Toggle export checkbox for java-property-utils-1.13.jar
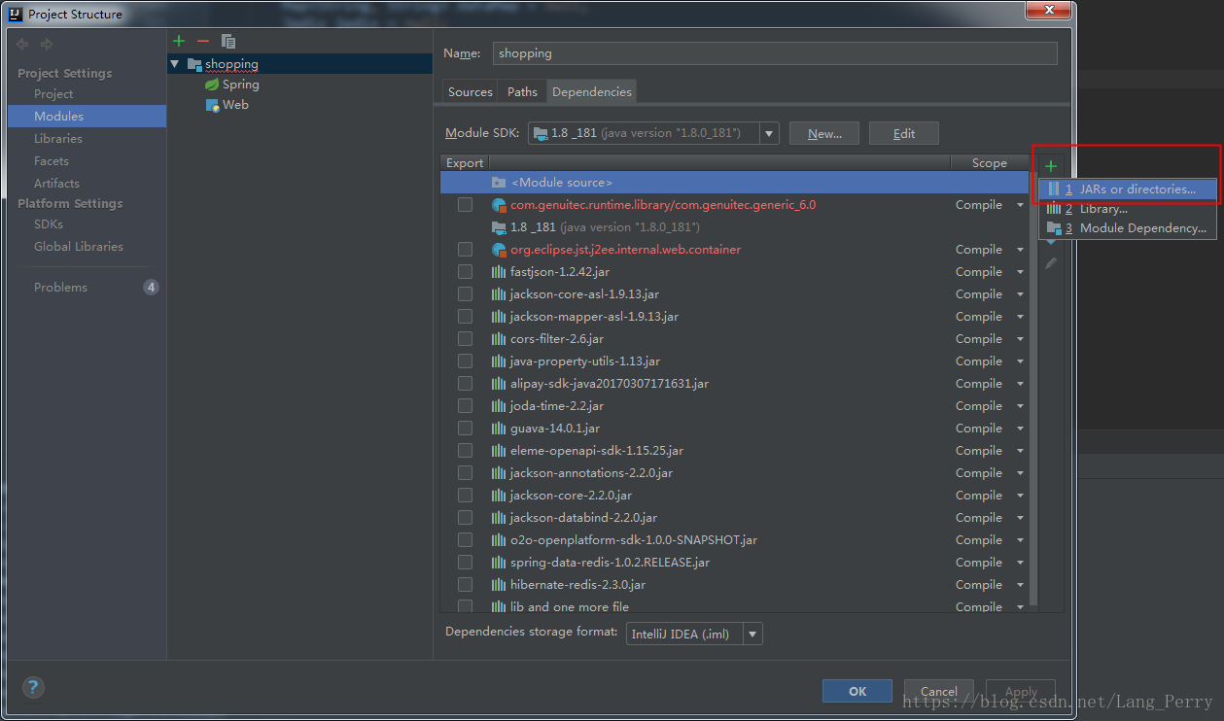 (x=465, y=361)
